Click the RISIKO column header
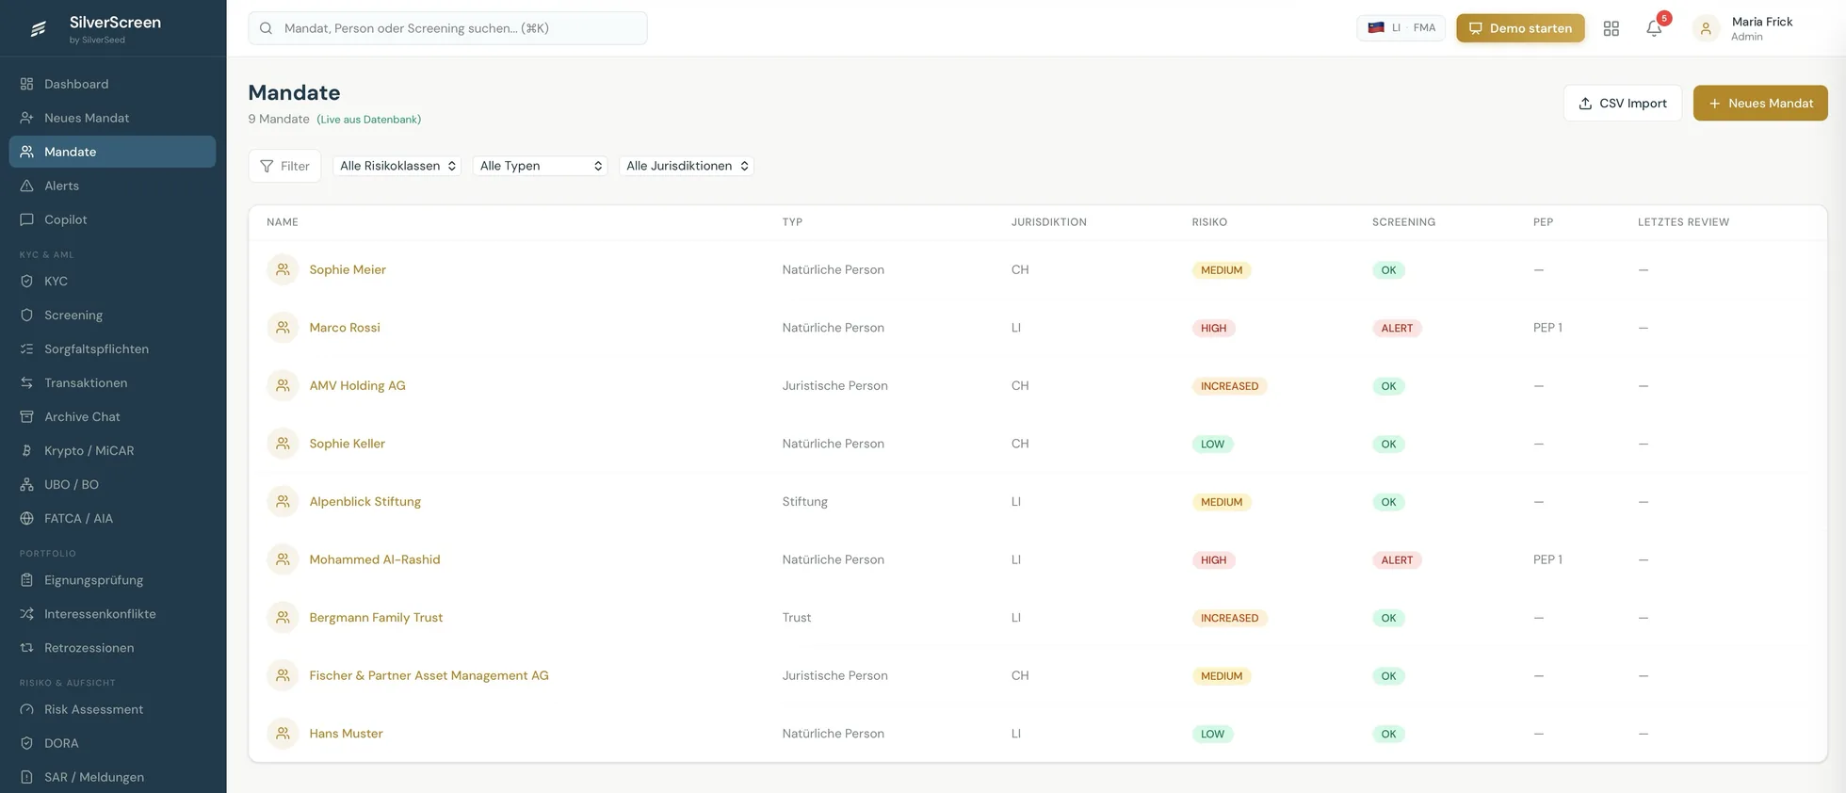Viewport: 1846px width, 793px height. tap(1209, 222)
